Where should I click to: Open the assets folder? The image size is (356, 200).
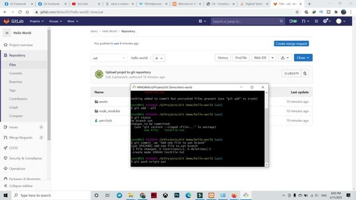click(x=103, y=102)
